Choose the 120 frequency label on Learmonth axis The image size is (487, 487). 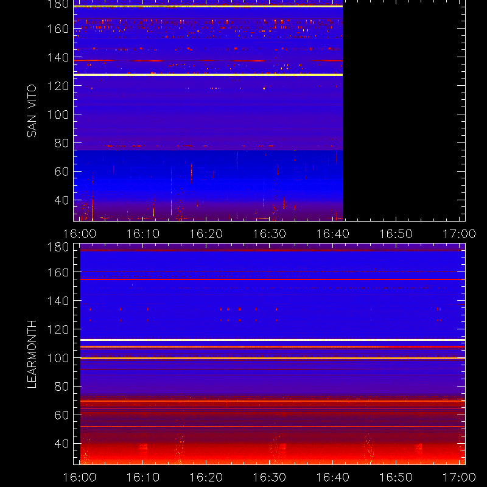[58, 329]
